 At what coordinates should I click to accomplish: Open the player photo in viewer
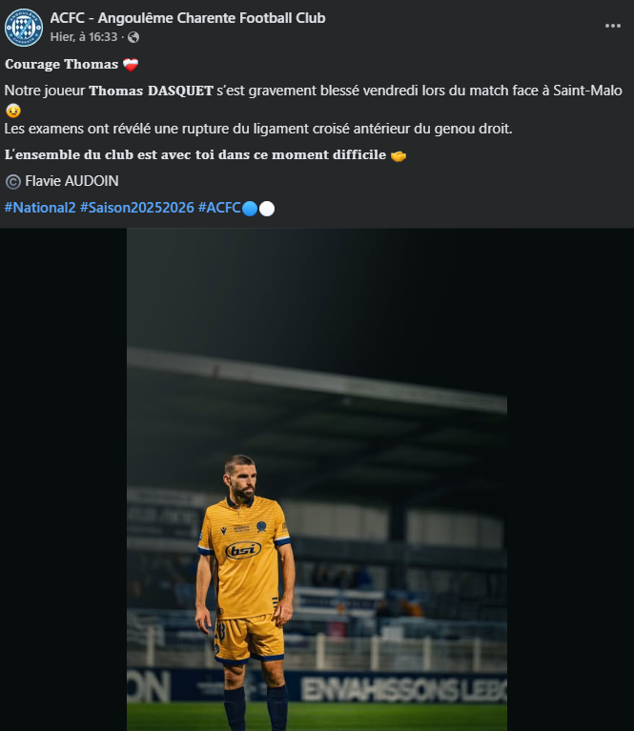coord(317,479)
